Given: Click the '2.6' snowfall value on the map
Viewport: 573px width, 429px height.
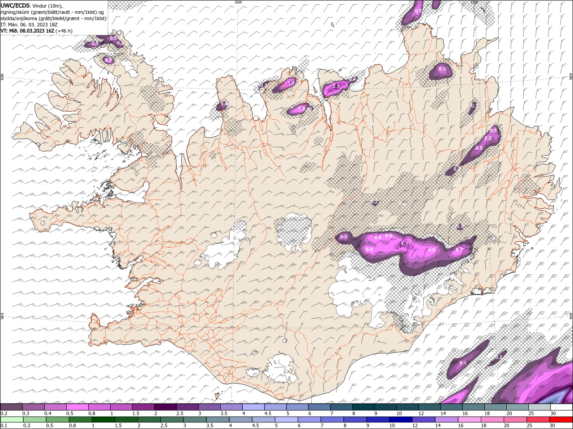Looking at the screenshot, I should 337,85.
